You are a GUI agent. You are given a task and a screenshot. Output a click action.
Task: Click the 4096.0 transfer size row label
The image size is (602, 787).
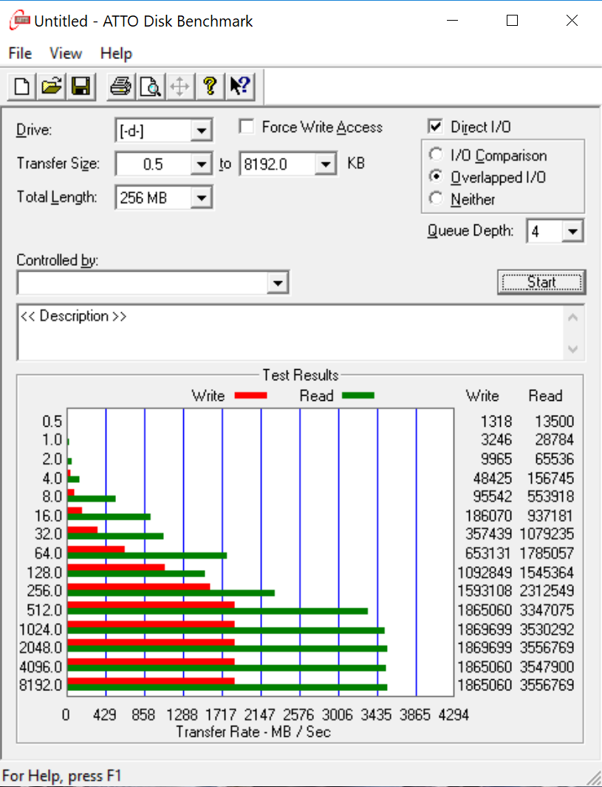pyautogui.click(x=41, y=667)
